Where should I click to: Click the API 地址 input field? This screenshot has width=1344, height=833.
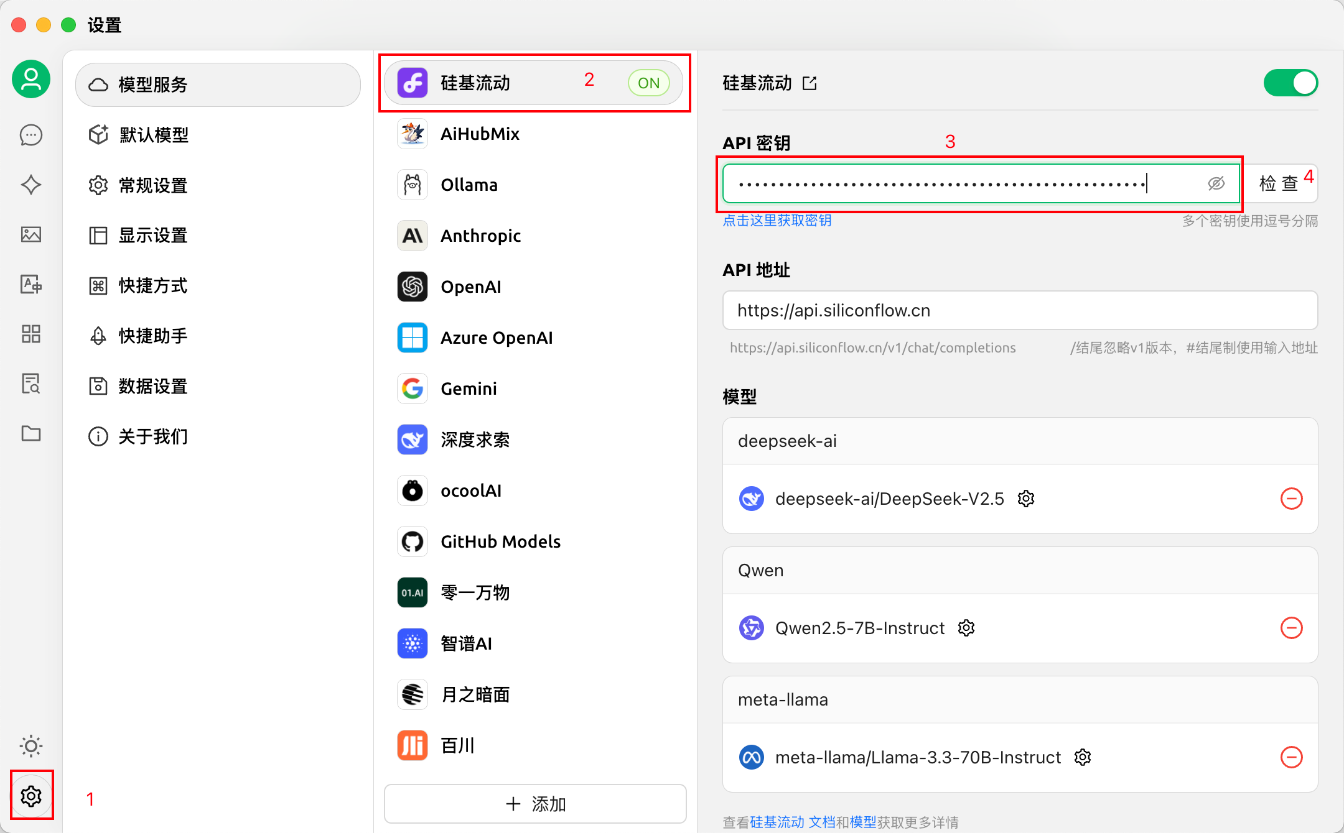(1019, 310)
